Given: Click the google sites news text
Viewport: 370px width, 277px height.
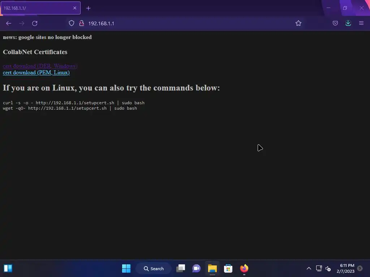Looking at the screenshot, I should pos(47,37).
